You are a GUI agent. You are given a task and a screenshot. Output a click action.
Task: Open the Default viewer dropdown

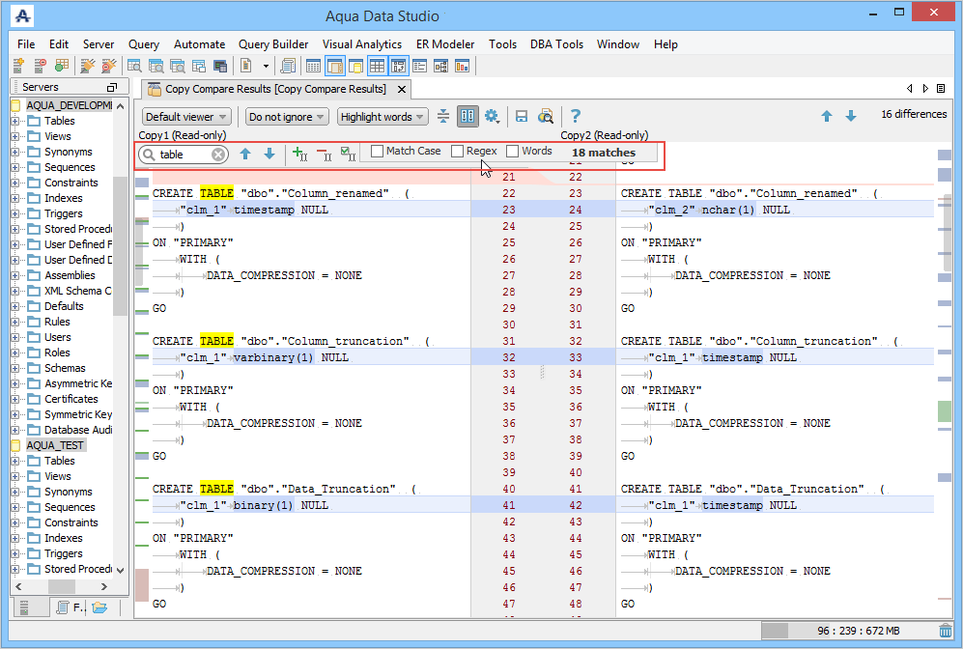[x=185, y=117]
